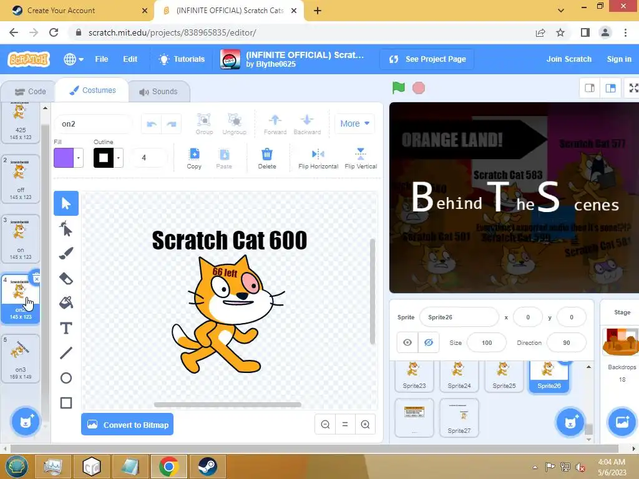Select the Line tool
This screenshot has width=639, height=479.
(x=66, y=353)
